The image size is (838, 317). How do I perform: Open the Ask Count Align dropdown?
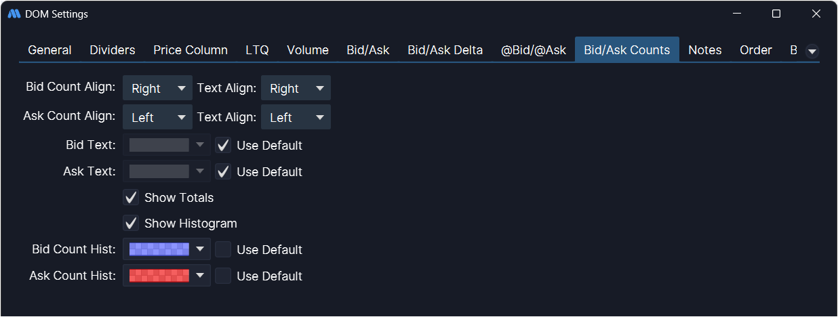[x=157, y=117]
